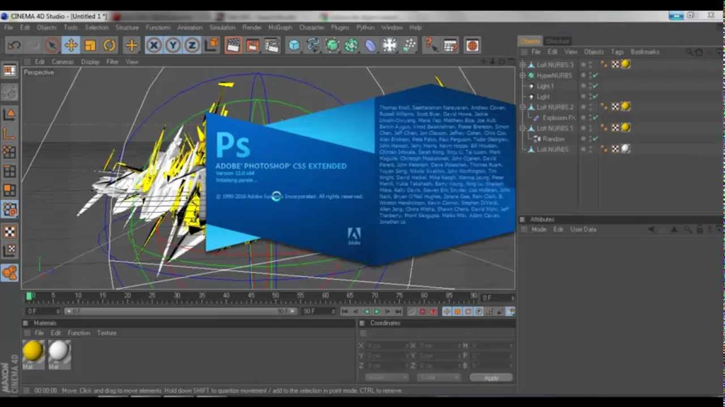Toggle the Random effector enabled checkmark
725x407 pixels.
pos(595,138)
